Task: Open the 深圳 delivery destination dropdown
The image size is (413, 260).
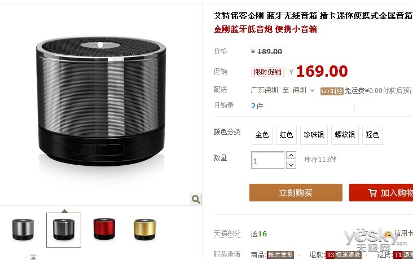Action: point(304,90)
